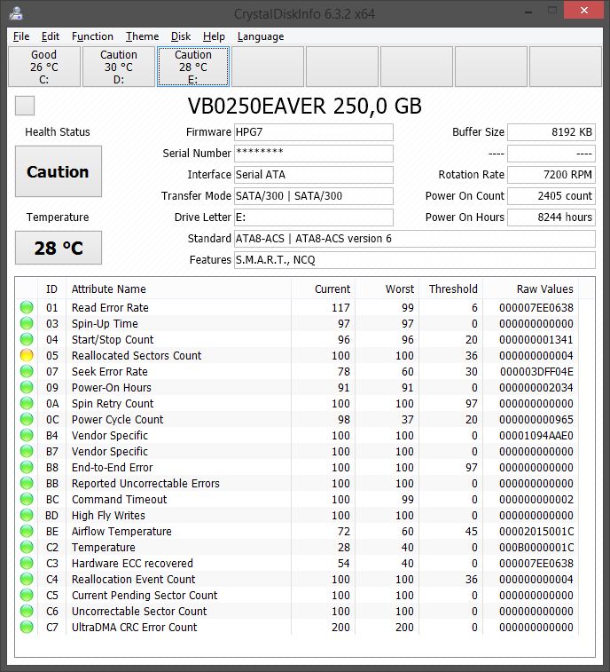The width and height of the screenshot is (610, 672).
Task: Click the Features field S.M.A.R.T., NCQ
Action: click(415, 260)
